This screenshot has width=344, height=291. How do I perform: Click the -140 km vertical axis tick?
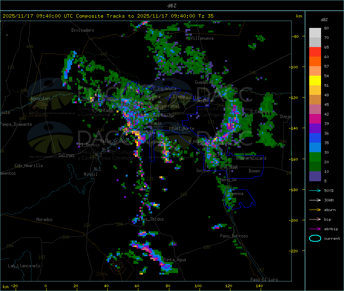(294, 128)
